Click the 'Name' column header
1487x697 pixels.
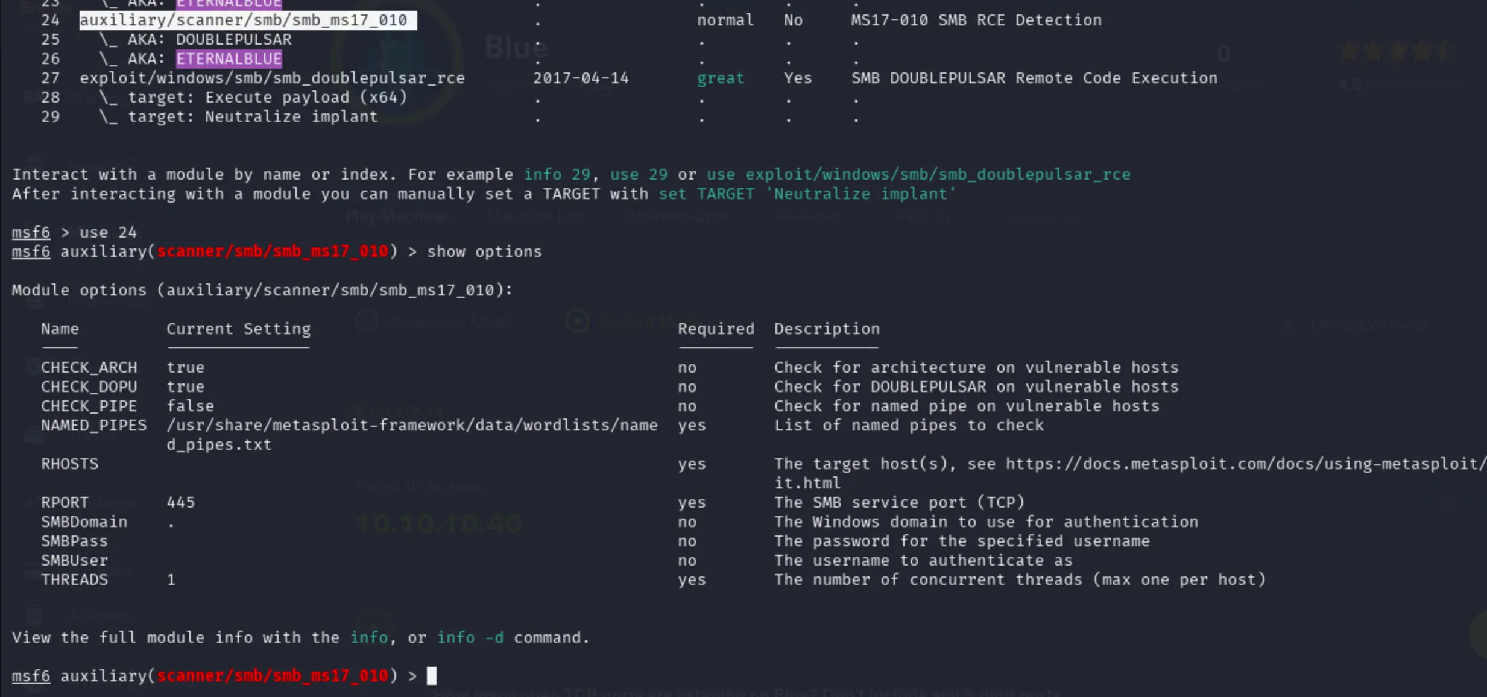tap(60, 329)
